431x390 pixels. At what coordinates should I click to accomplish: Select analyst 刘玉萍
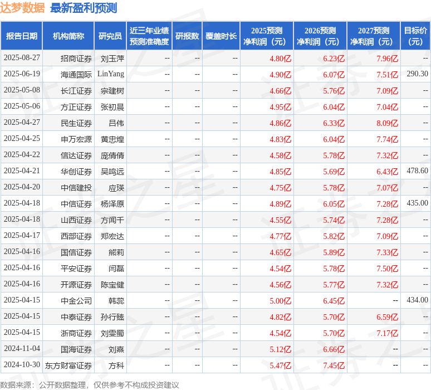112,58
